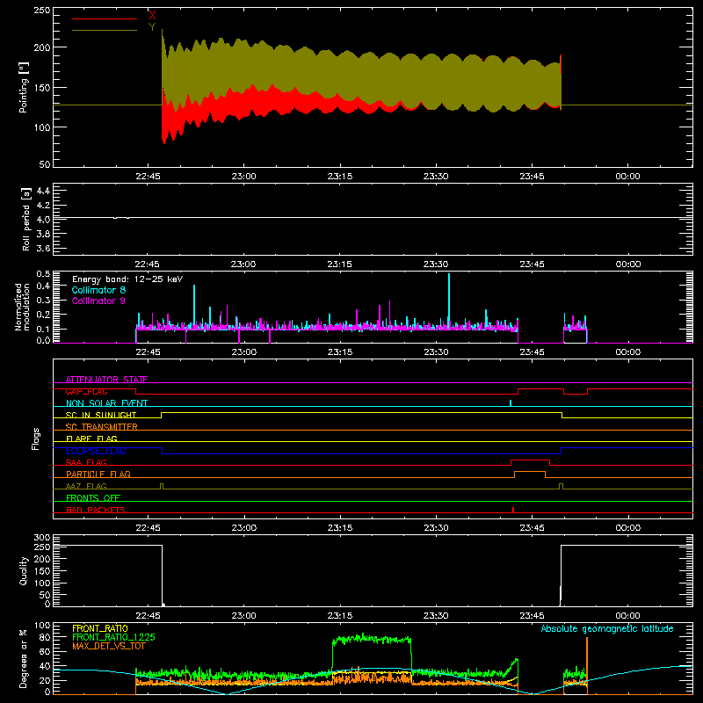Image resolution: width=703 pixels, height=703 pixels.
Task: Click the cyan NON_SOLAR_EVENT tick mark
Action: point(511,403)
